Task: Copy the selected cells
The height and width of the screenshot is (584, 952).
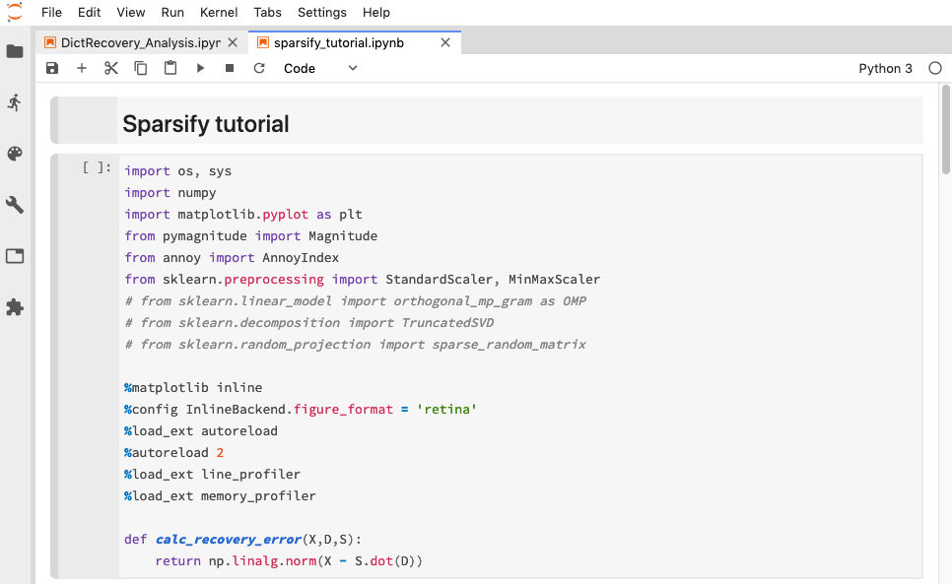Action: (x=140, y=68)
